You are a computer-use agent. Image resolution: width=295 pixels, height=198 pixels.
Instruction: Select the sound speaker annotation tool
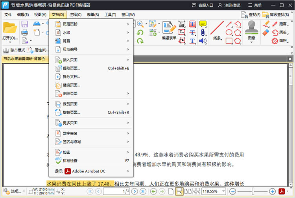pyautogui.click(x=203, y=41)
